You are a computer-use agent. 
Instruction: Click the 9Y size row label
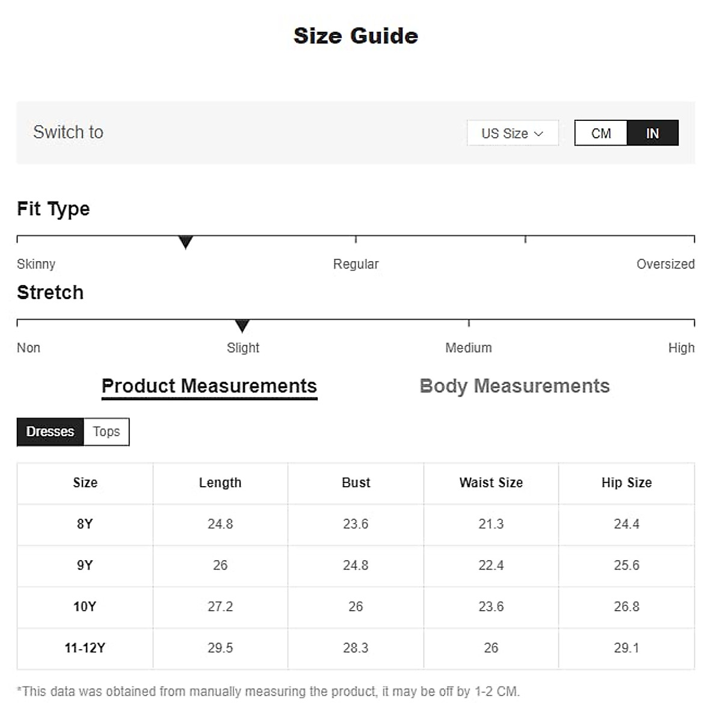(85, 566)
